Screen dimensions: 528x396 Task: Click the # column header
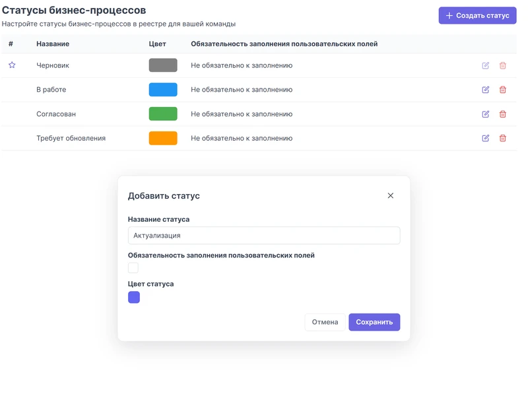11,44
